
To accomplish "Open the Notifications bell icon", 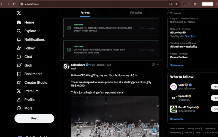I will pyautogui.click(x=19, y=40).
